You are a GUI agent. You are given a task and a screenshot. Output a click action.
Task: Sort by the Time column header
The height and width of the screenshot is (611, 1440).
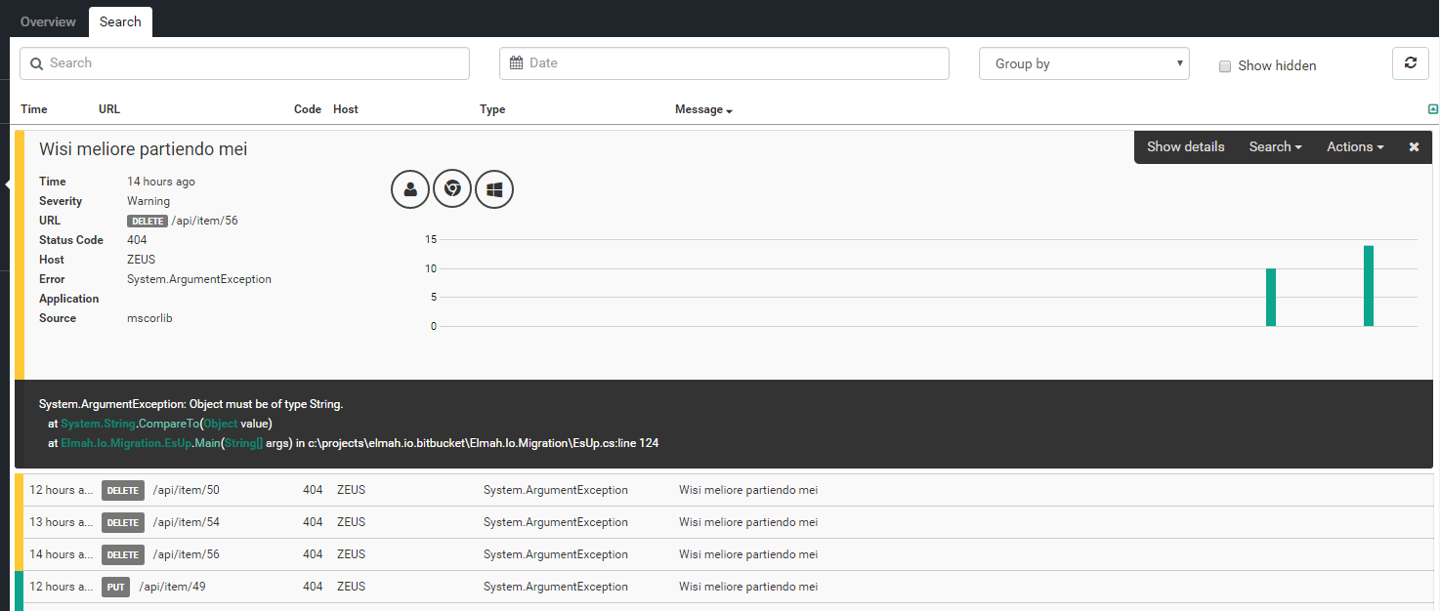pos(34,109)
